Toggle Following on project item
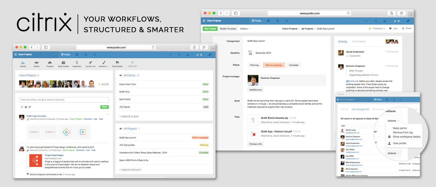 click(377, 28)
